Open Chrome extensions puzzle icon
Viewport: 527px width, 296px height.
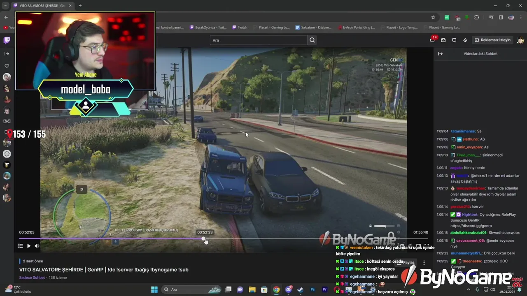click(477, 17)
